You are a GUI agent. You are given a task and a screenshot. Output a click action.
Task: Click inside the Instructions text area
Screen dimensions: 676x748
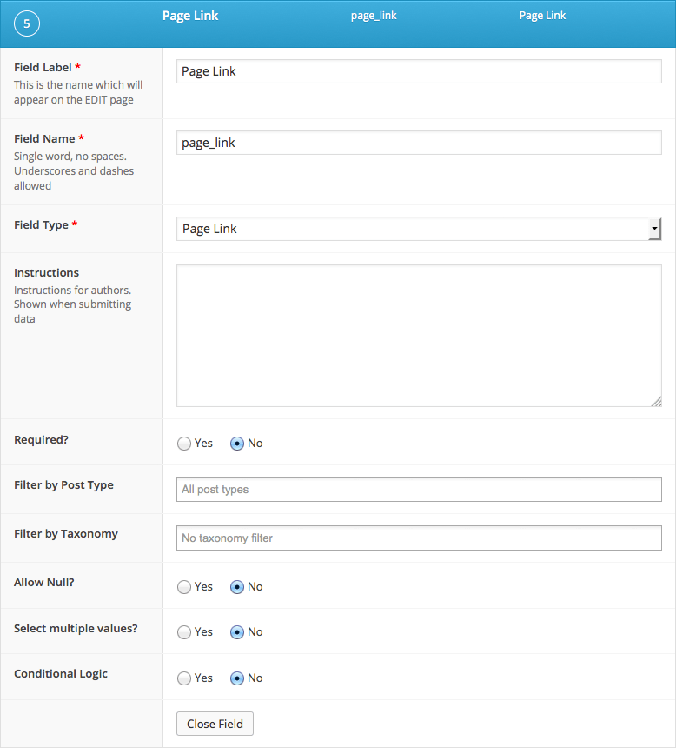[x=419, y=336]
